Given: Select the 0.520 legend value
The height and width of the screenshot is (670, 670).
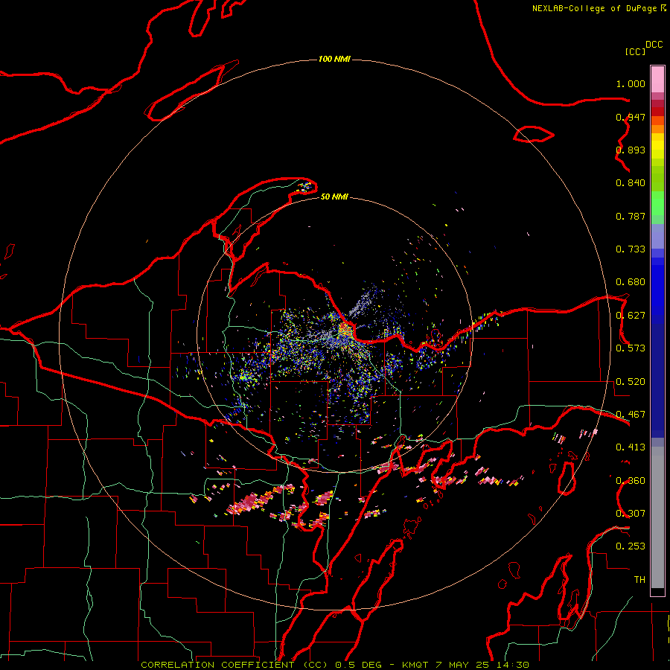Looking at the screenshot, I should [631, 382].
